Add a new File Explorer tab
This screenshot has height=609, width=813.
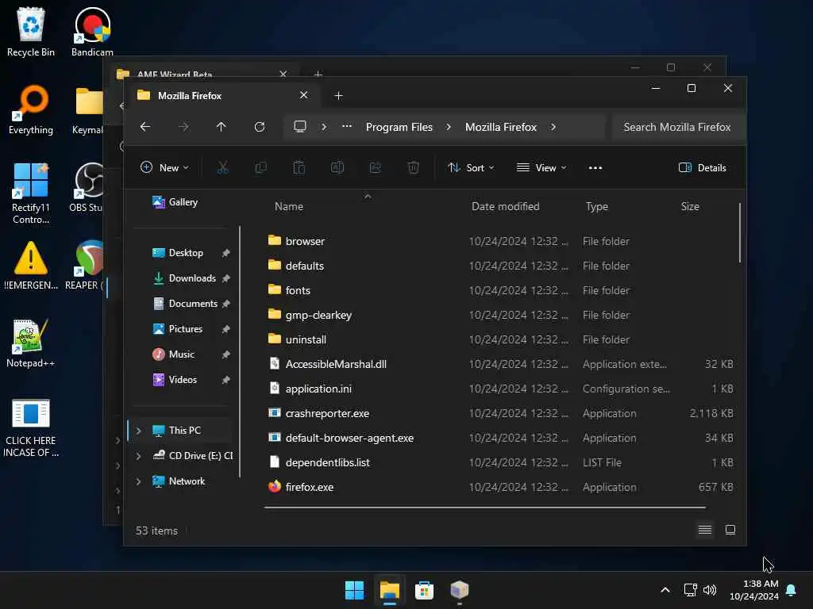click(338, 96)
